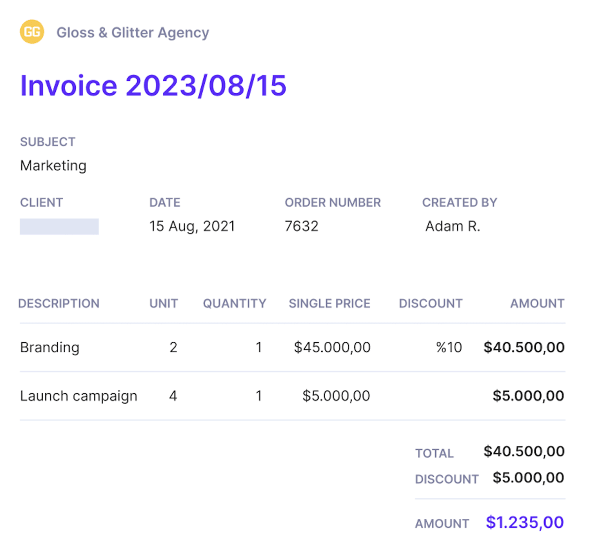The image size is (592, 555).
Task: Sort by the DESCRIPTION column header
Action: [x=59, y=303]
